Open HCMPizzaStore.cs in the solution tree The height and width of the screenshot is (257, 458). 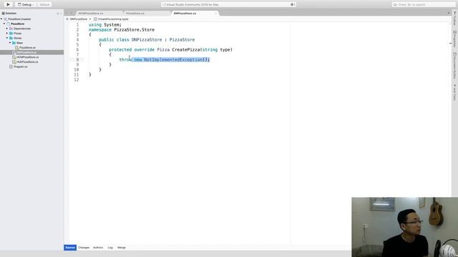27,57
